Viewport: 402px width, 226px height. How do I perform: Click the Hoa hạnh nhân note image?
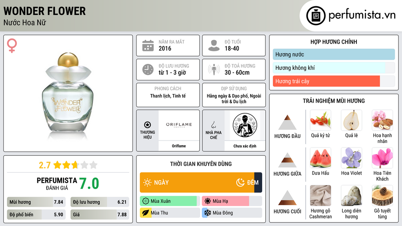click(x=382, y=120)
